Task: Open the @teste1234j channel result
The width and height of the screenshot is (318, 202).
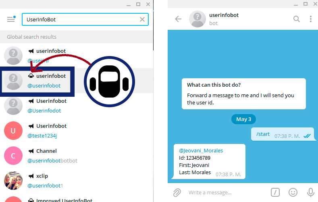Action: [x=77, y=131]
